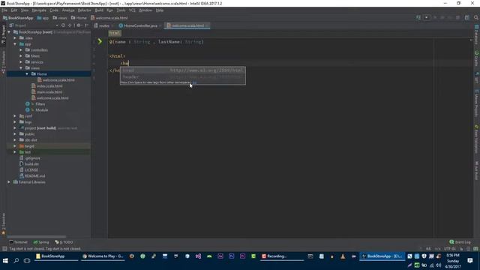Screen dimensions: 480x270
Task: Open the VCS menu
Action: pyautogui.click(x=132, y=10)
